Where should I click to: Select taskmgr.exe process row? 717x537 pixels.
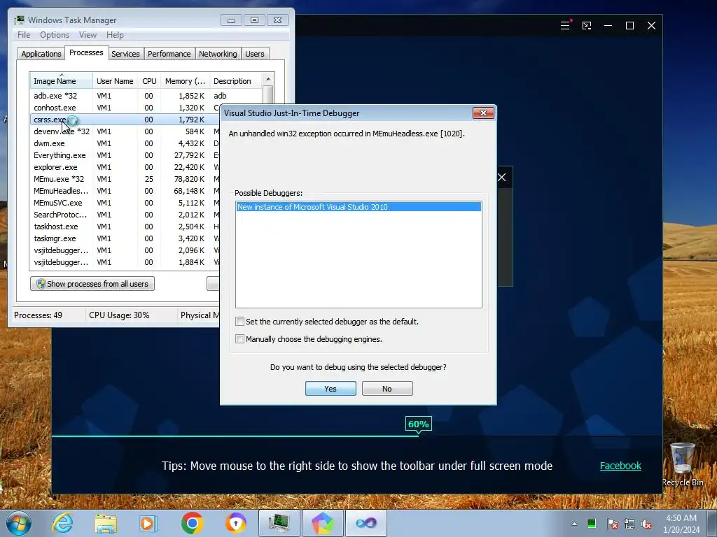125,238
